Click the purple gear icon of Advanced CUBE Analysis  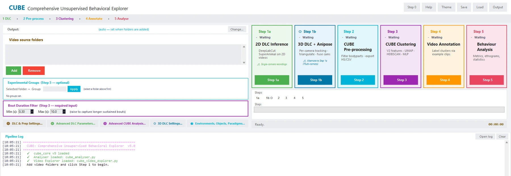point(105,124)
